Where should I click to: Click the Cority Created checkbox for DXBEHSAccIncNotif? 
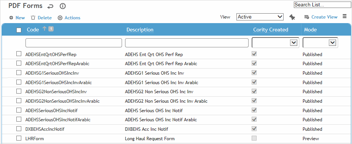(254, 128)
